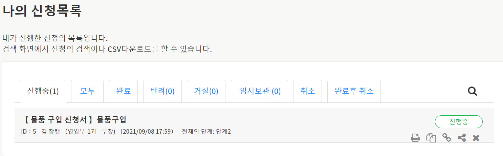This screenshot has height=156, width=503.
Task: Cancel the request with the X icon
Action: point(476,138)
